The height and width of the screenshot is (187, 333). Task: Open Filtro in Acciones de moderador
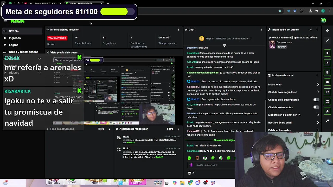tap(170, 129)
